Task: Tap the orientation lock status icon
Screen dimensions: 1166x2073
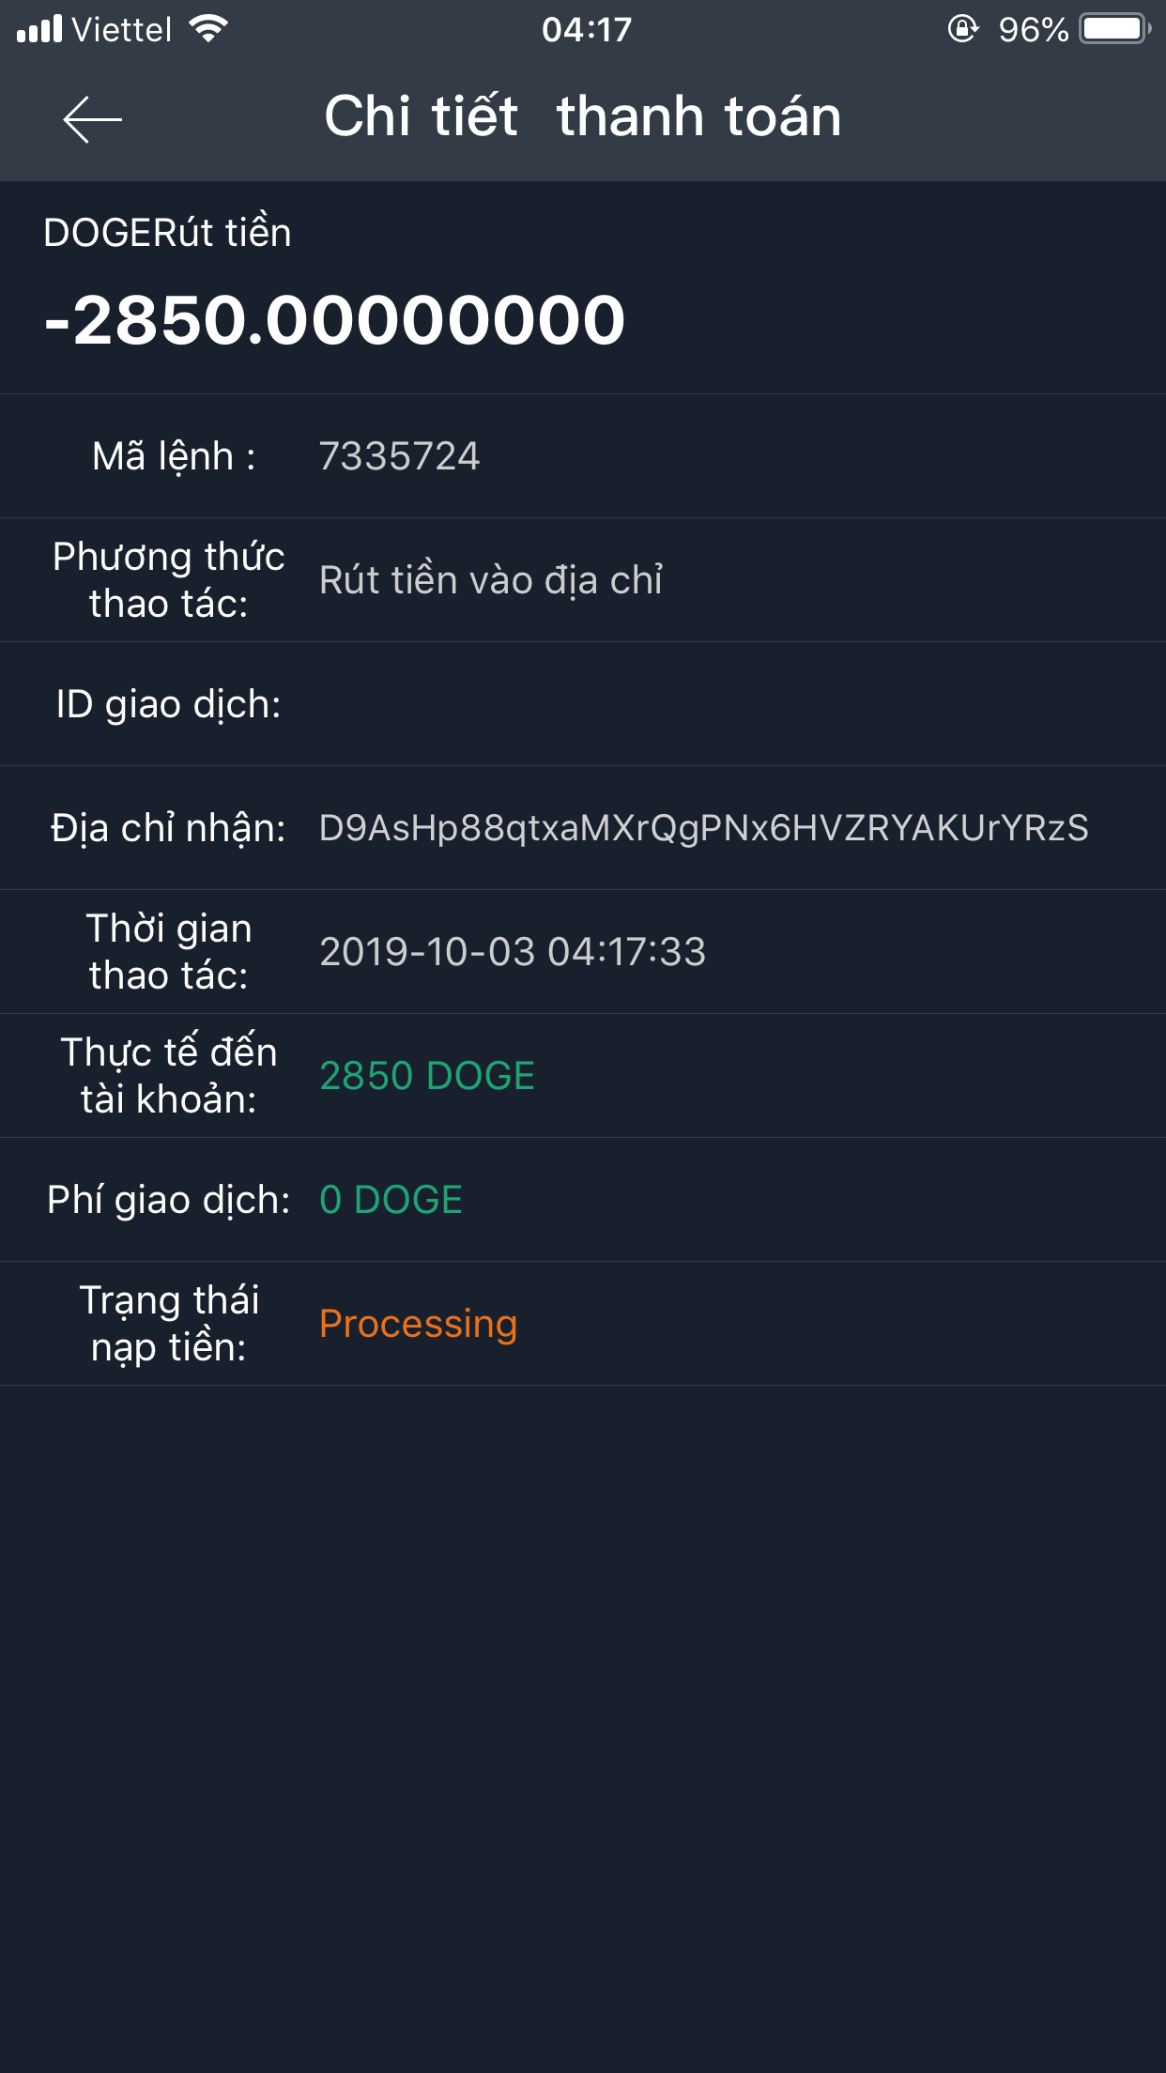Action: [962, 29]
